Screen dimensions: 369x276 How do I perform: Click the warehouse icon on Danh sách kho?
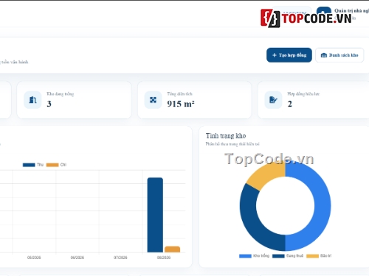324,55
